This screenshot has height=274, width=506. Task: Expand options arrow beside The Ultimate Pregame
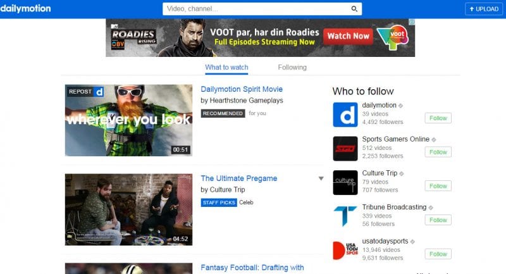[321, 178]
